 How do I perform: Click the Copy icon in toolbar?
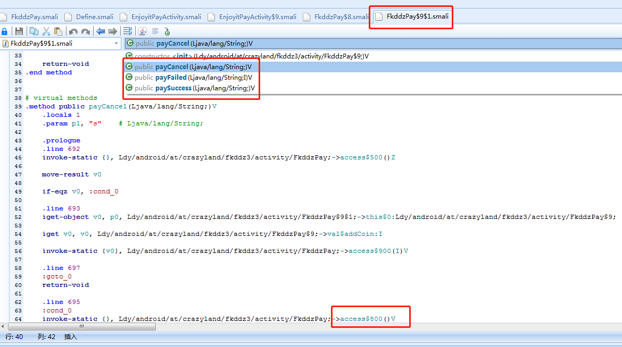click(x=34, y=31)
